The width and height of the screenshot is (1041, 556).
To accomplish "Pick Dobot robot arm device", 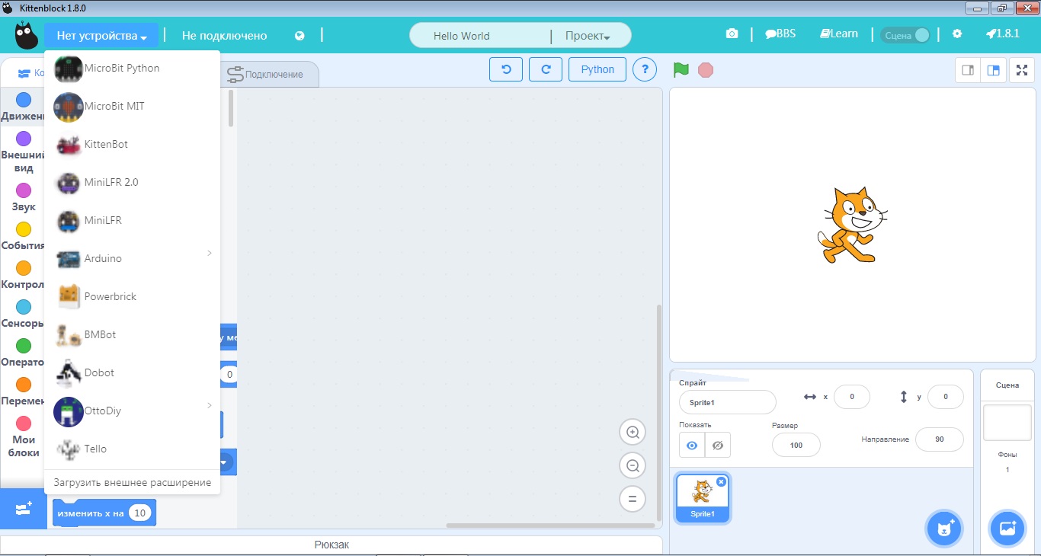I will tap(132, 373).
